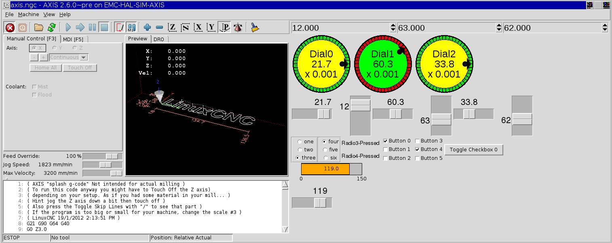Click into the 62.000 spinbox field
This screenshot has height=243, width=612.
[552, 28]
